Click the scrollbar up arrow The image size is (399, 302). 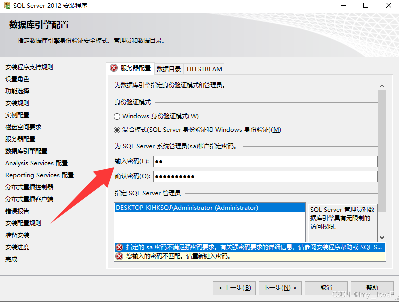(x=382, y=86)
